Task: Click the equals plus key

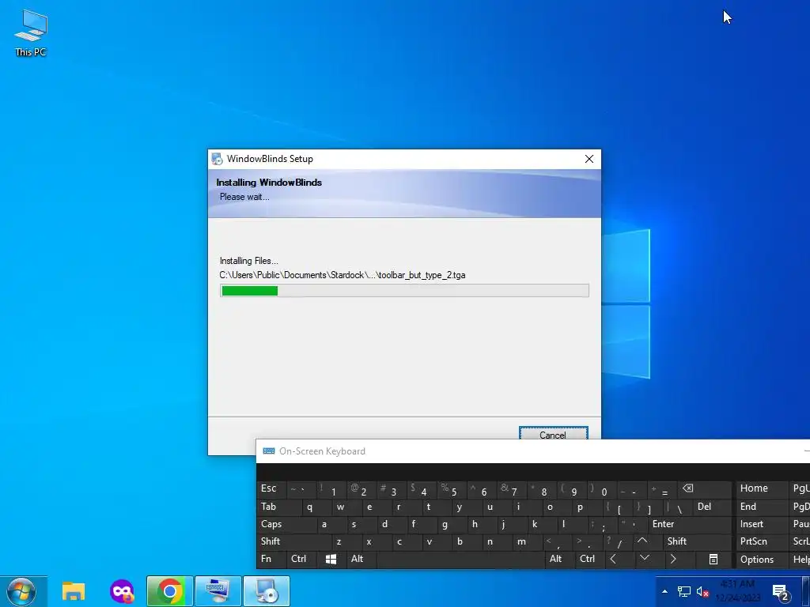Action: (x=661, y=488)
